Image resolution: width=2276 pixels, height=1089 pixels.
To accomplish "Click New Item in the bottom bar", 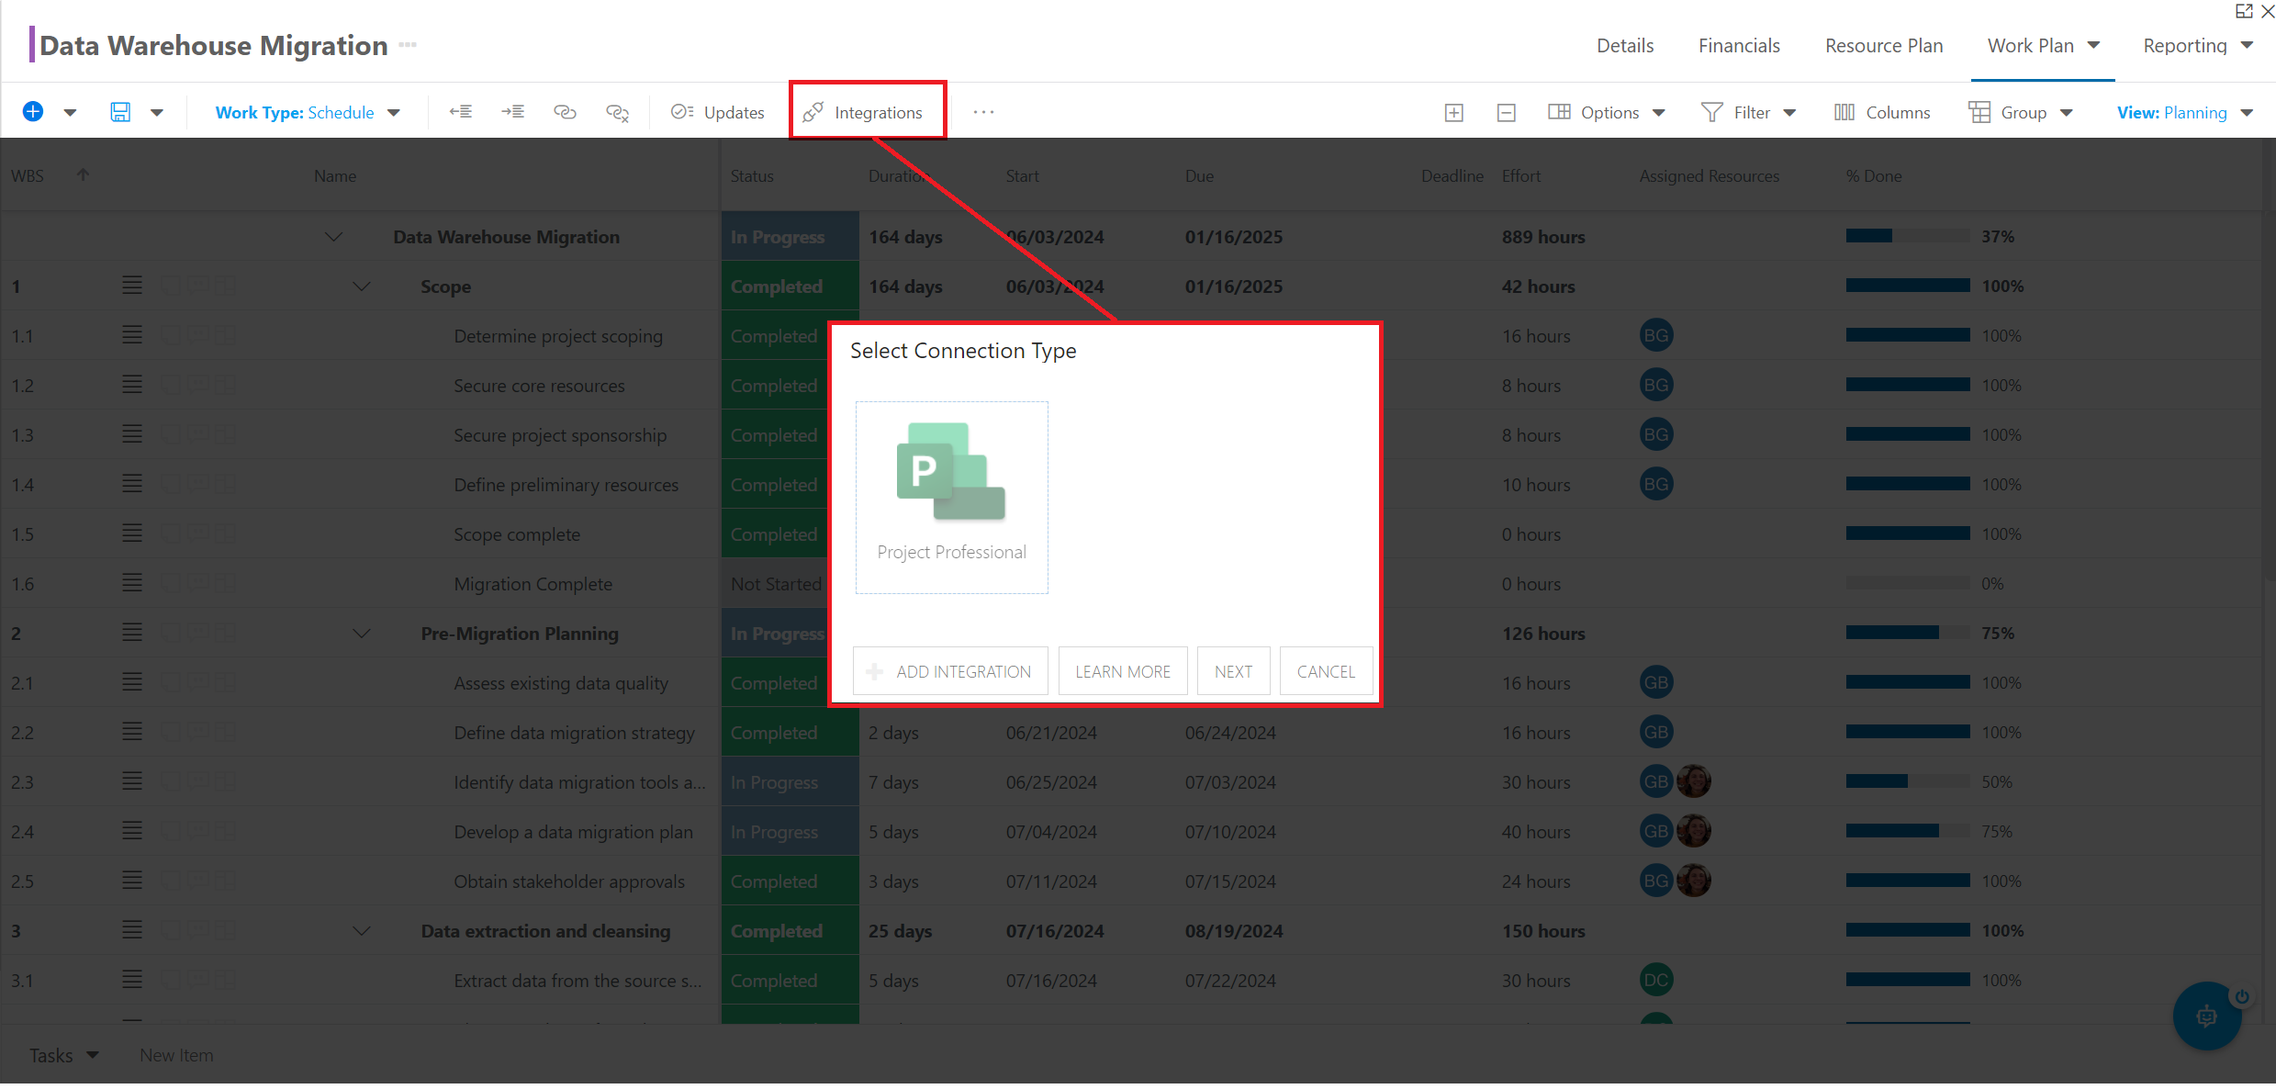I will click(176, 1056).
